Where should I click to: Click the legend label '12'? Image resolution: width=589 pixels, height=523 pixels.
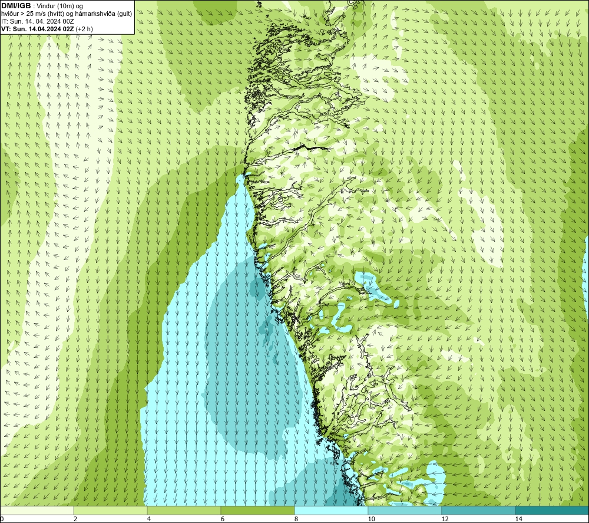coord(445,519)
